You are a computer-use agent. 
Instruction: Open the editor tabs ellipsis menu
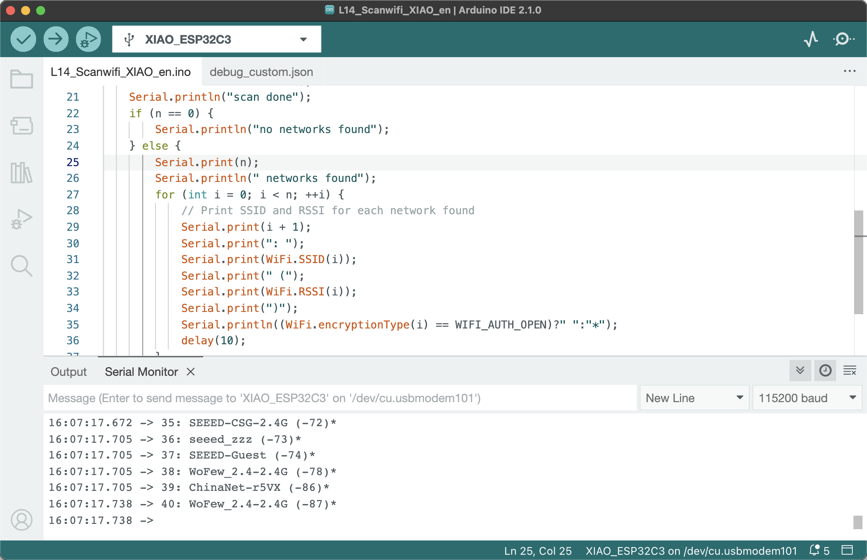click(850, 71)
